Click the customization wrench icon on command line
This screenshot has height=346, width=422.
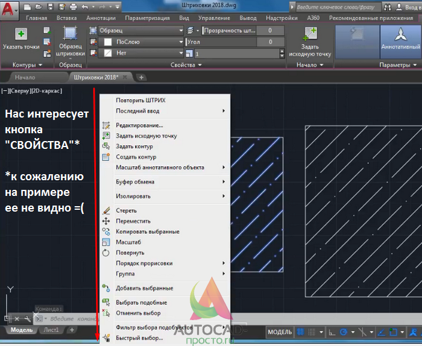27,319
